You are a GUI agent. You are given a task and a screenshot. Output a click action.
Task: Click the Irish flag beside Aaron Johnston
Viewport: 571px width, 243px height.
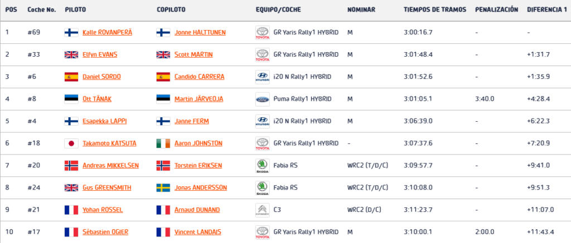click(163, 143)
